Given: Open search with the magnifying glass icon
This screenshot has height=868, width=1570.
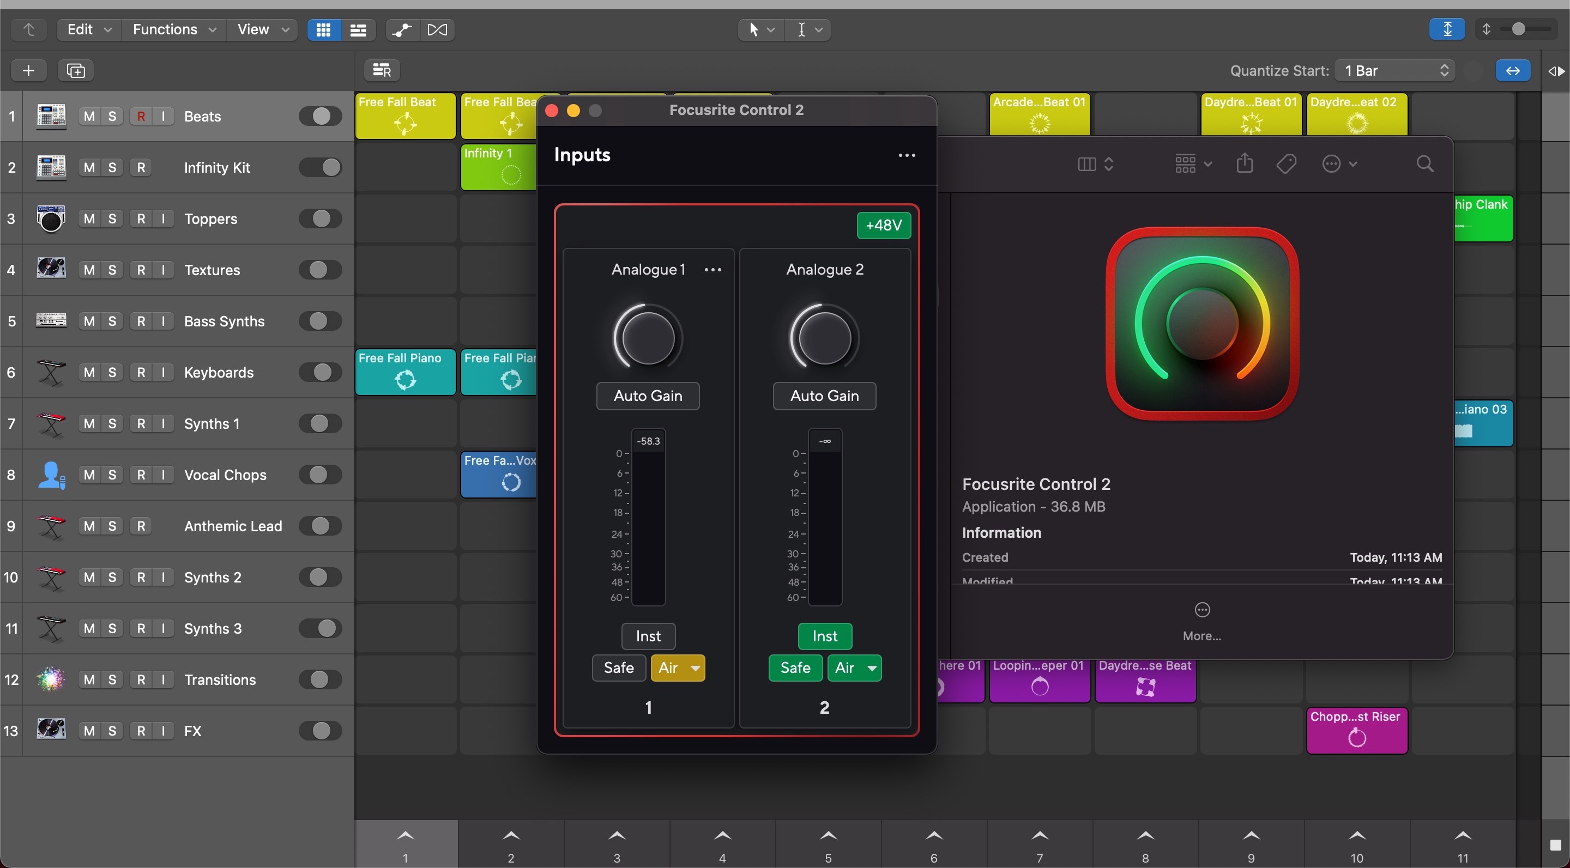Looking at the screenshot, I should 1426,164.
